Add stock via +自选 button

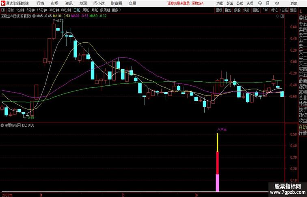(x=284, y=10)
